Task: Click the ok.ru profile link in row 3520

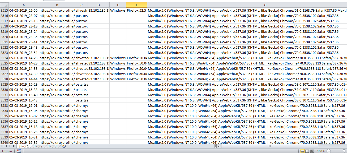Action: click(x=57, y=37)
